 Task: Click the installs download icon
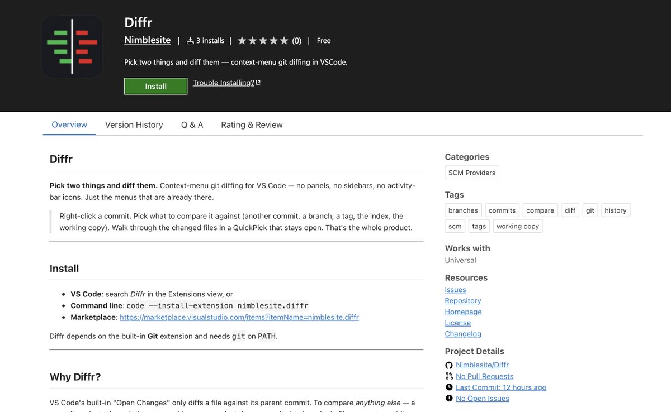click(190, 40)
